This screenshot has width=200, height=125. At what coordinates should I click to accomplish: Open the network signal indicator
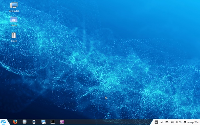tap(162, 122)
